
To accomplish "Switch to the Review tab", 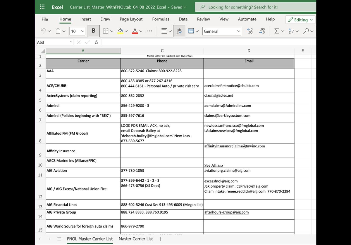I will coord(203,19).
